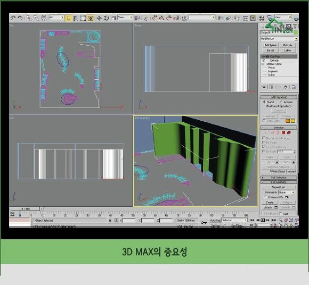Open the Modifier List dropdown
Image resolution: width=309 pixels, height=285 pixels.
coord(279,39)
